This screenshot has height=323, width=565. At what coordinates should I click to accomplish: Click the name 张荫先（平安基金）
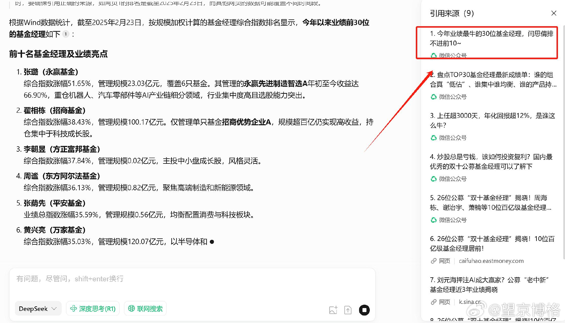point(55,203)
